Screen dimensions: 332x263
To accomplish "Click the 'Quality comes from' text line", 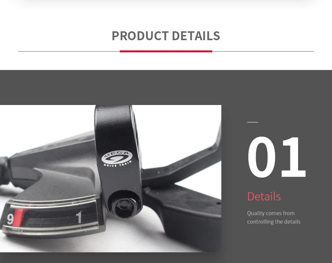I will (x=271, y=213).
